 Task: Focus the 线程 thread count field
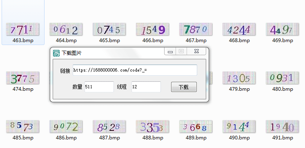146,87
